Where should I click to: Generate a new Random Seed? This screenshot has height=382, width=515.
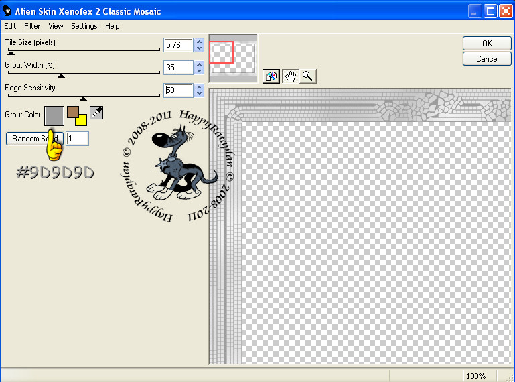tap(35, 139)
